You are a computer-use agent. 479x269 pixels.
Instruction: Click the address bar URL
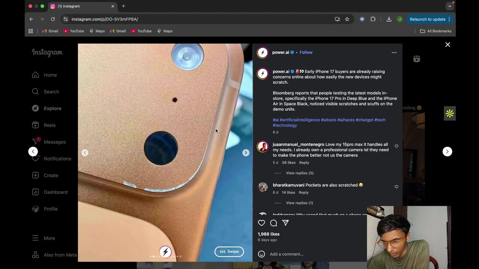pos(105,19)
